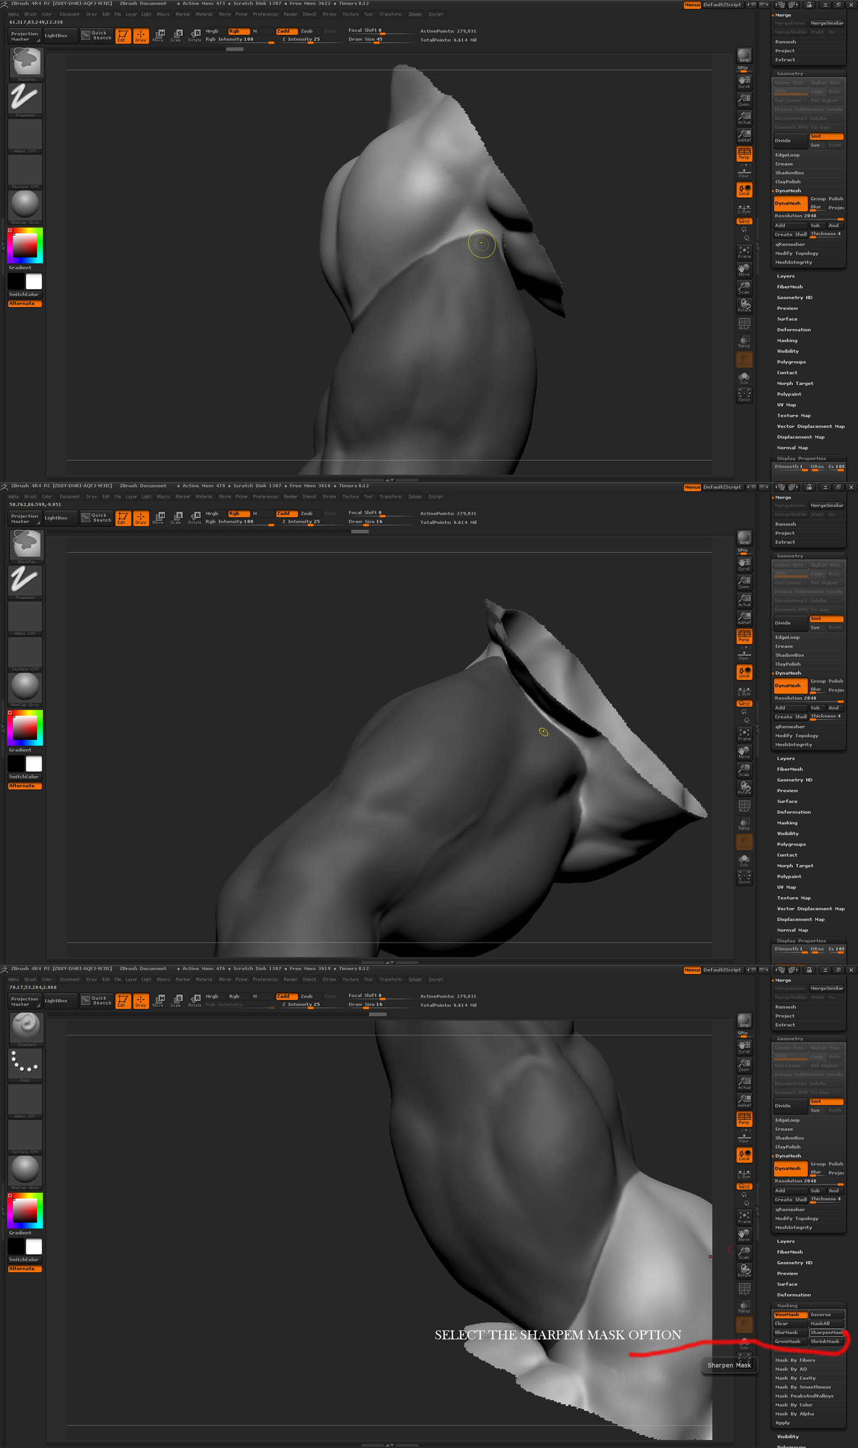Image resolution: width=858 pixels, height=1448 pixels.
Task: Click the AAHalf icon in top window
Action: coord(744,135)
